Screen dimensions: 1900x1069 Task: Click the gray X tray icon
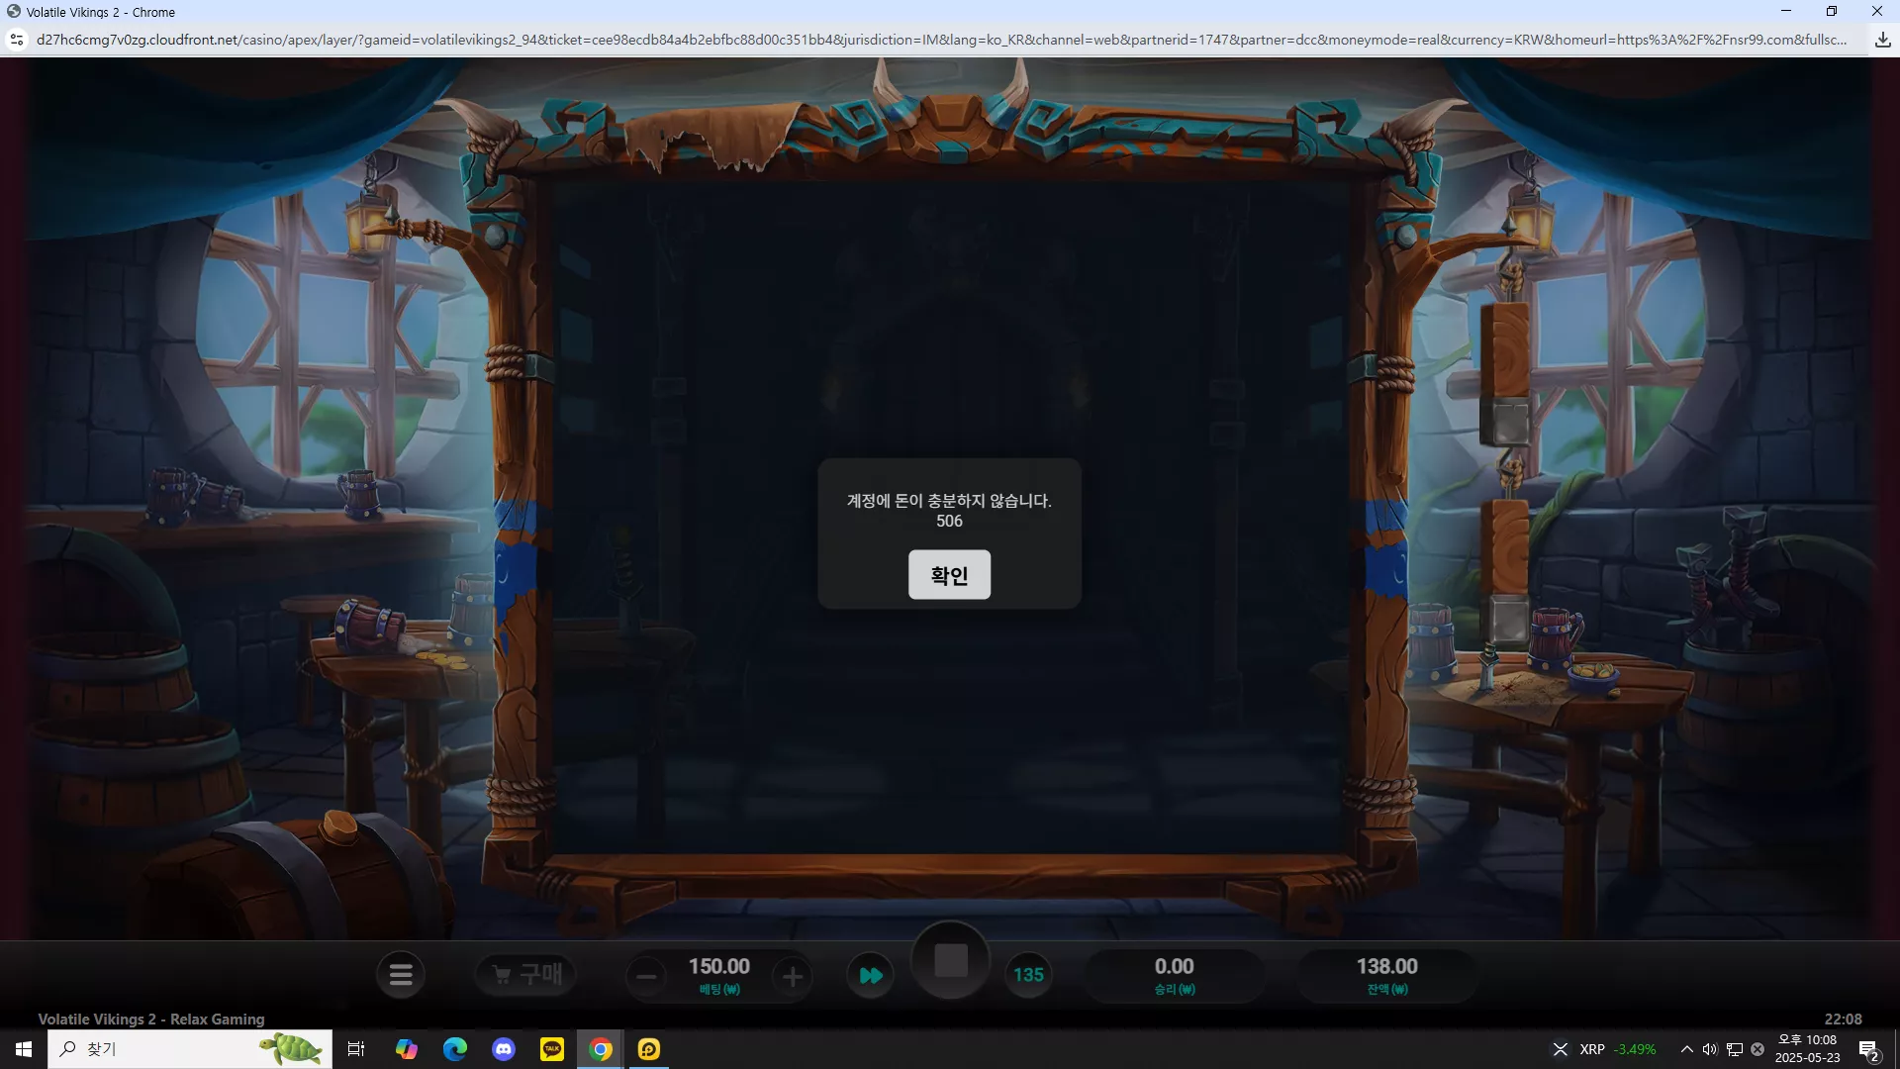pyautogui.click(x=1757, y=1049)
